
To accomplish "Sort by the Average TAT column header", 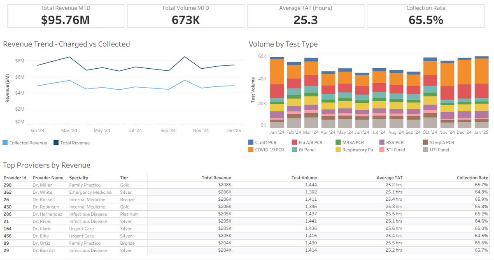I will (x=389, y=178).
